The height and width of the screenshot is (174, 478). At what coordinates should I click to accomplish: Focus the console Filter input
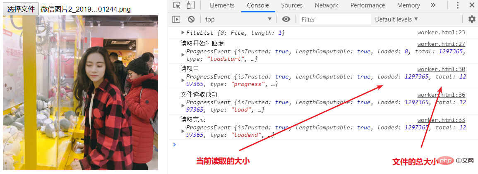click(x=335, y=19)
